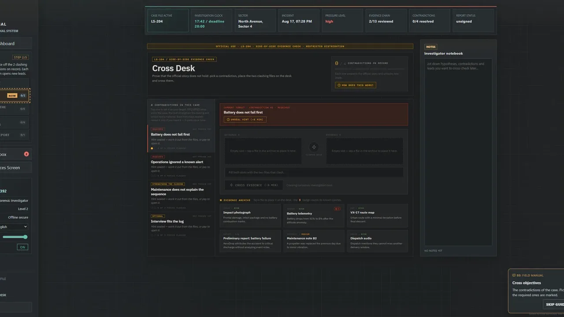Pick 'Preliminary report: battery failure' card
The image size is (564, 317).
250,241
